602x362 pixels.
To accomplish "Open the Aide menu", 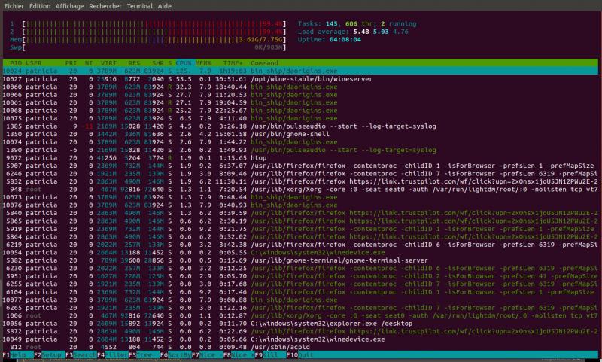I will pyautogui.click(x=164, y=6).
